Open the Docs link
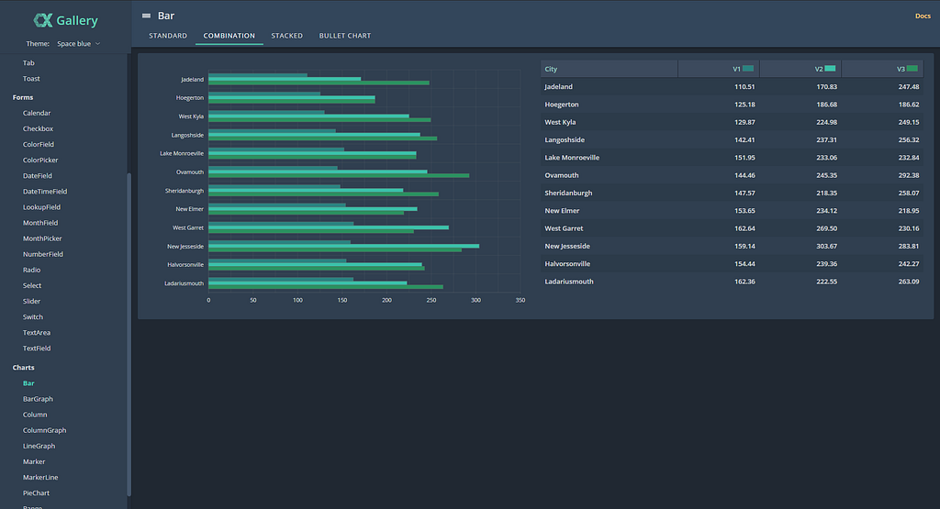Screen dimensions: 940x509 click(x=923, y=17)
